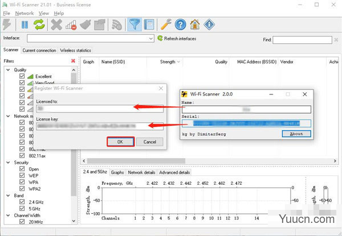
Task: Click the gray export folder icon
Action: (99, 24)
